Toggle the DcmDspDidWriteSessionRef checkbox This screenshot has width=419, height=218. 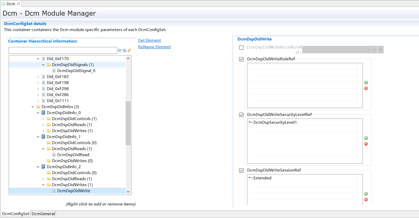click(x=241, y=170)
